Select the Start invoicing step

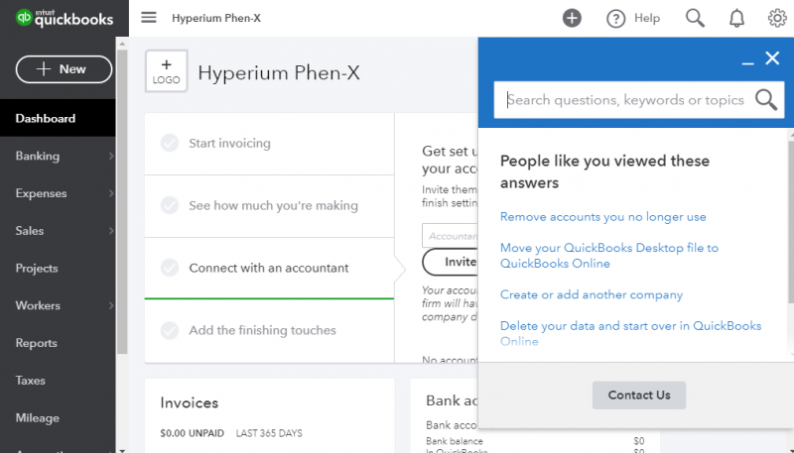click(269, 144)
